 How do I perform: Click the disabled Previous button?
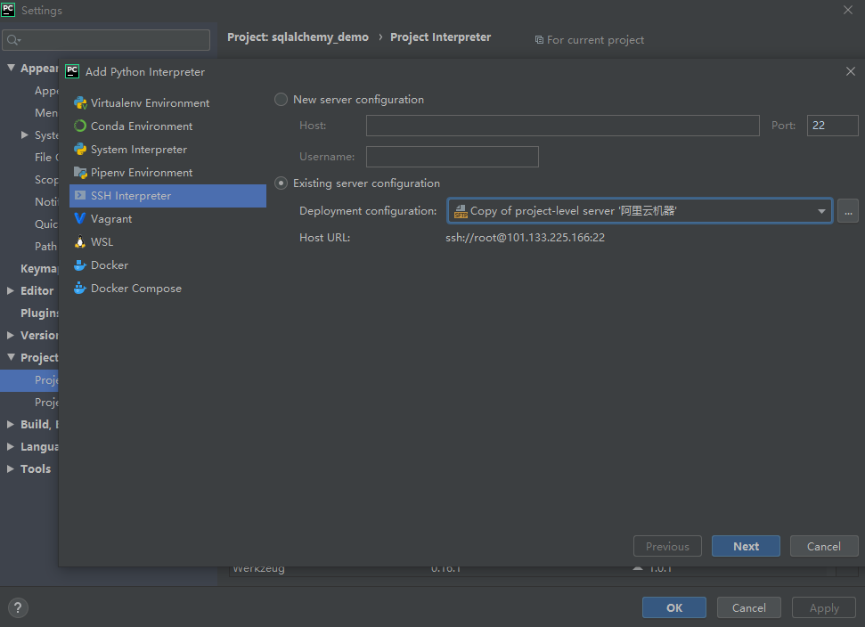pyautogui.click(x=667, y=546)
